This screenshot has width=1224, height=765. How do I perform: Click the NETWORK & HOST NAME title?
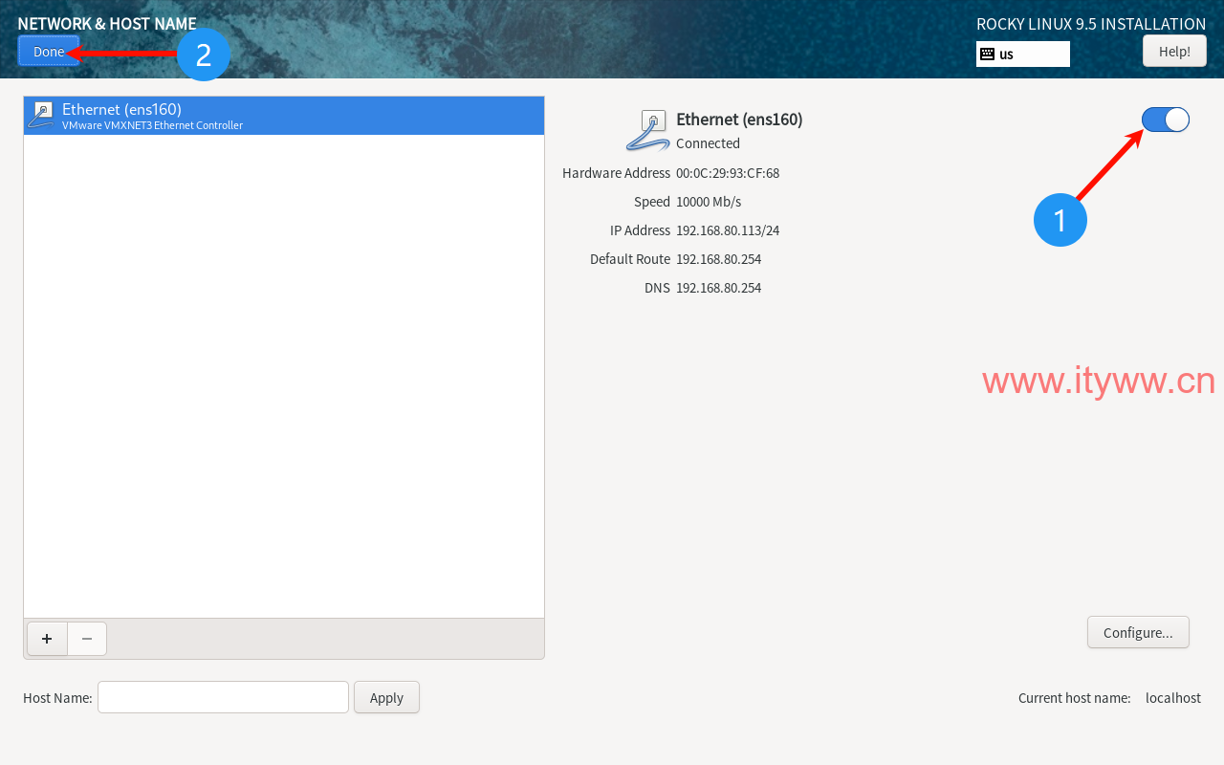[x=107, y=24]
